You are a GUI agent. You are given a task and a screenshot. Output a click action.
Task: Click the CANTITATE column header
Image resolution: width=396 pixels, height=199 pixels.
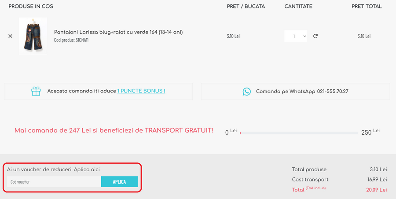(x=298, y=7)
